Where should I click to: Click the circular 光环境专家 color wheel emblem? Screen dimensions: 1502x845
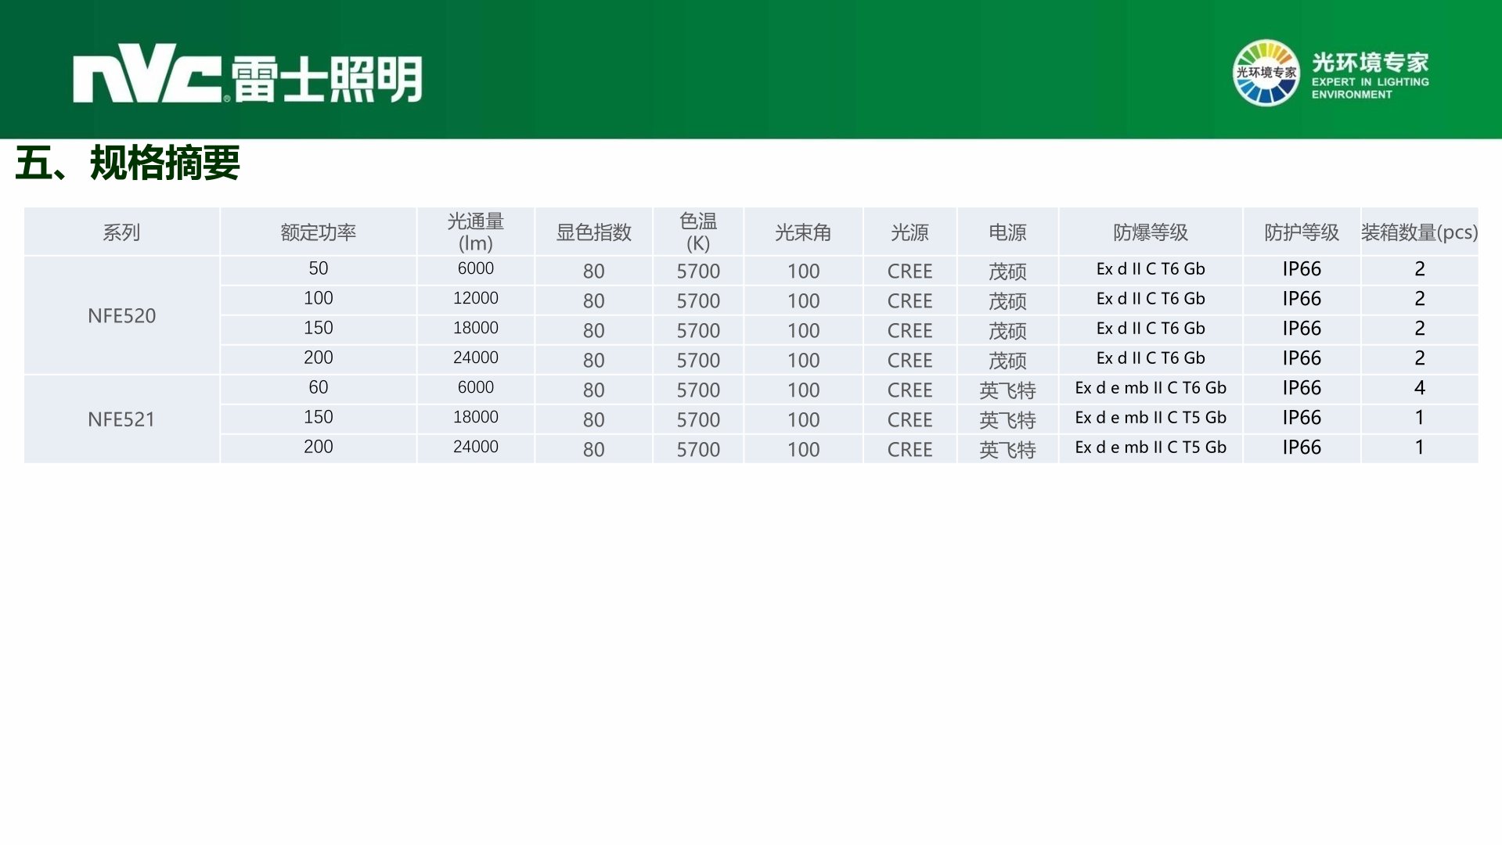tap(1265, 73)
